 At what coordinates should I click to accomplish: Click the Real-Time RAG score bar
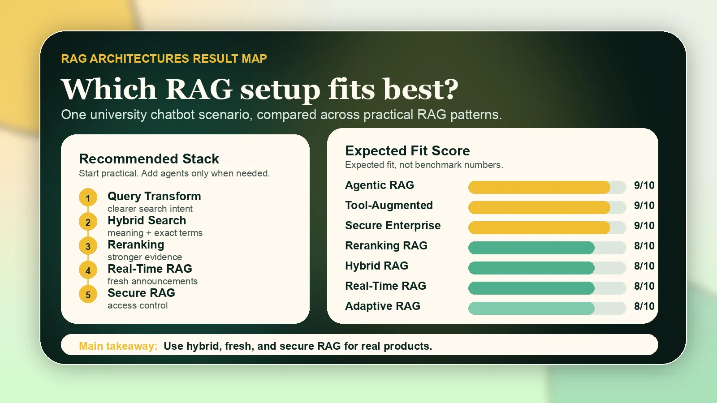coord(547,288)
